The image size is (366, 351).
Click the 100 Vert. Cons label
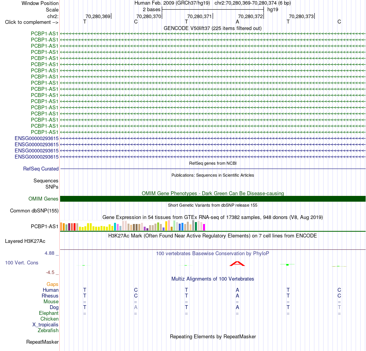[22, 262]
